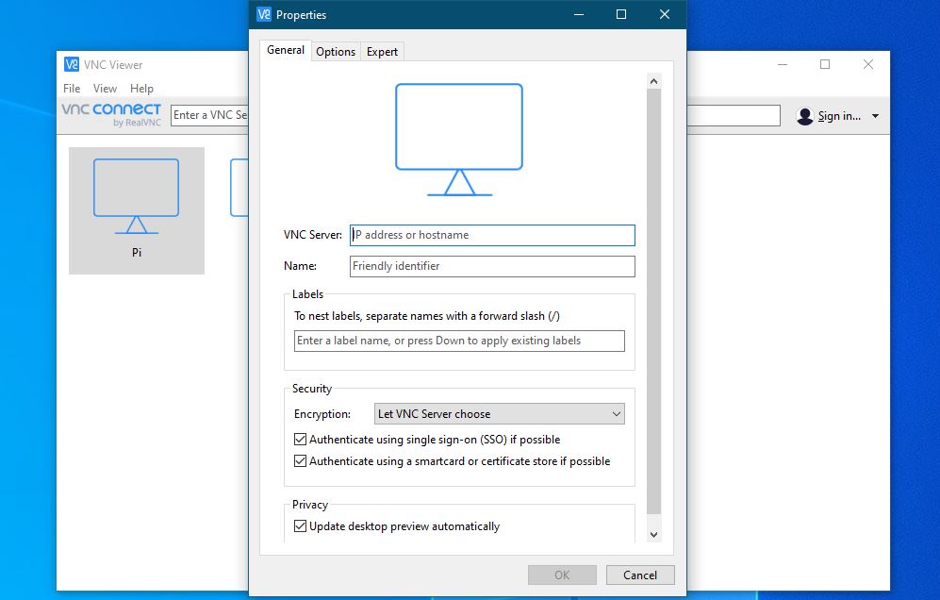This screenshot has width=940, height=600.
Task: Open the Help menu
Action: tap(141, 89)
